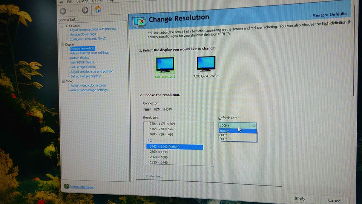Open the Desktop menu
This screenshot has height=204, width=362.
coord(82,1)
